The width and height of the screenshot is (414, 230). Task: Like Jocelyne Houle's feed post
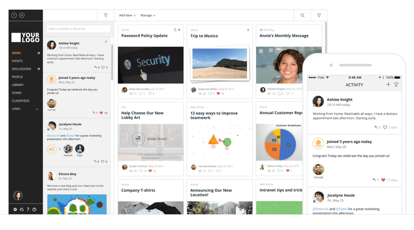click(103, 162)
